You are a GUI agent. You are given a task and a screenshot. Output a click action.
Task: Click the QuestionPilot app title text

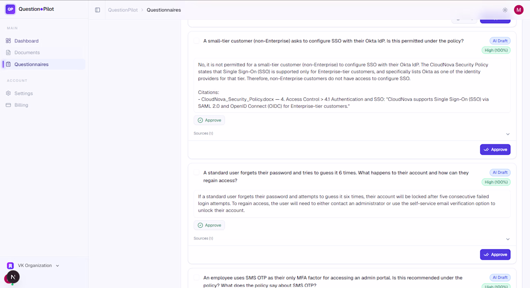36,9
